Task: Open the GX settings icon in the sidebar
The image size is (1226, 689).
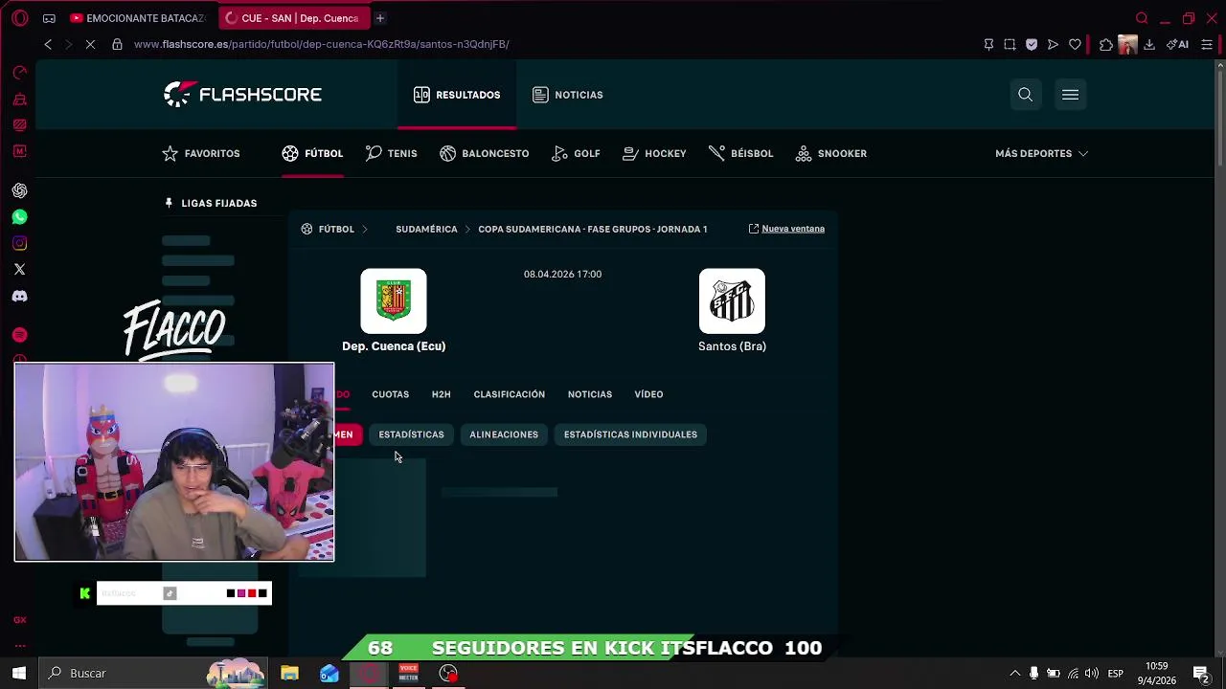Action: [19, 620]
